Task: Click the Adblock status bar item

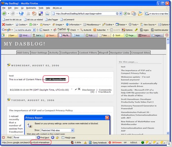Action: point(134,142)
